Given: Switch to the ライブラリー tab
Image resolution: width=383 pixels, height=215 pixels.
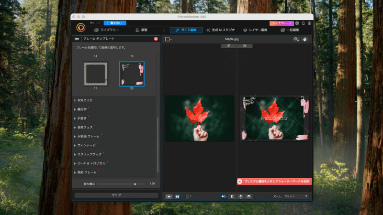Looking at the screenshot, I should coord(107,30).
